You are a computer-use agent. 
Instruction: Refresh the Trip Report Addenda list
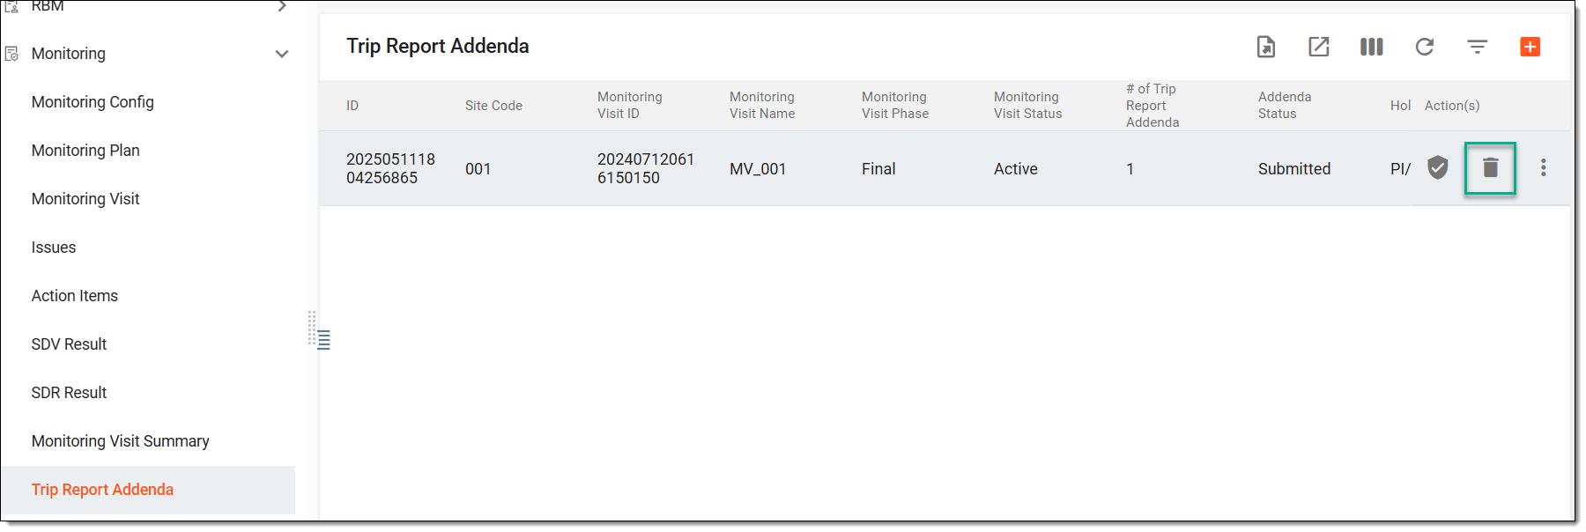1425,47
